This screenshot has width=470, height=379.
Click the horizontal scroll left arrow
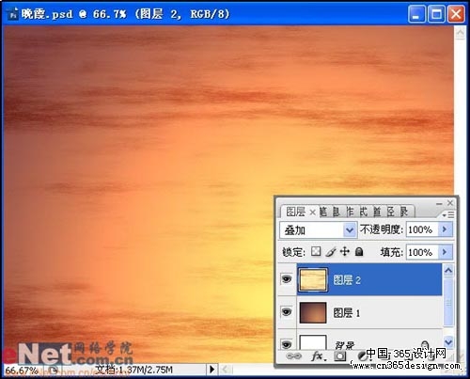[x=224, y=370]
